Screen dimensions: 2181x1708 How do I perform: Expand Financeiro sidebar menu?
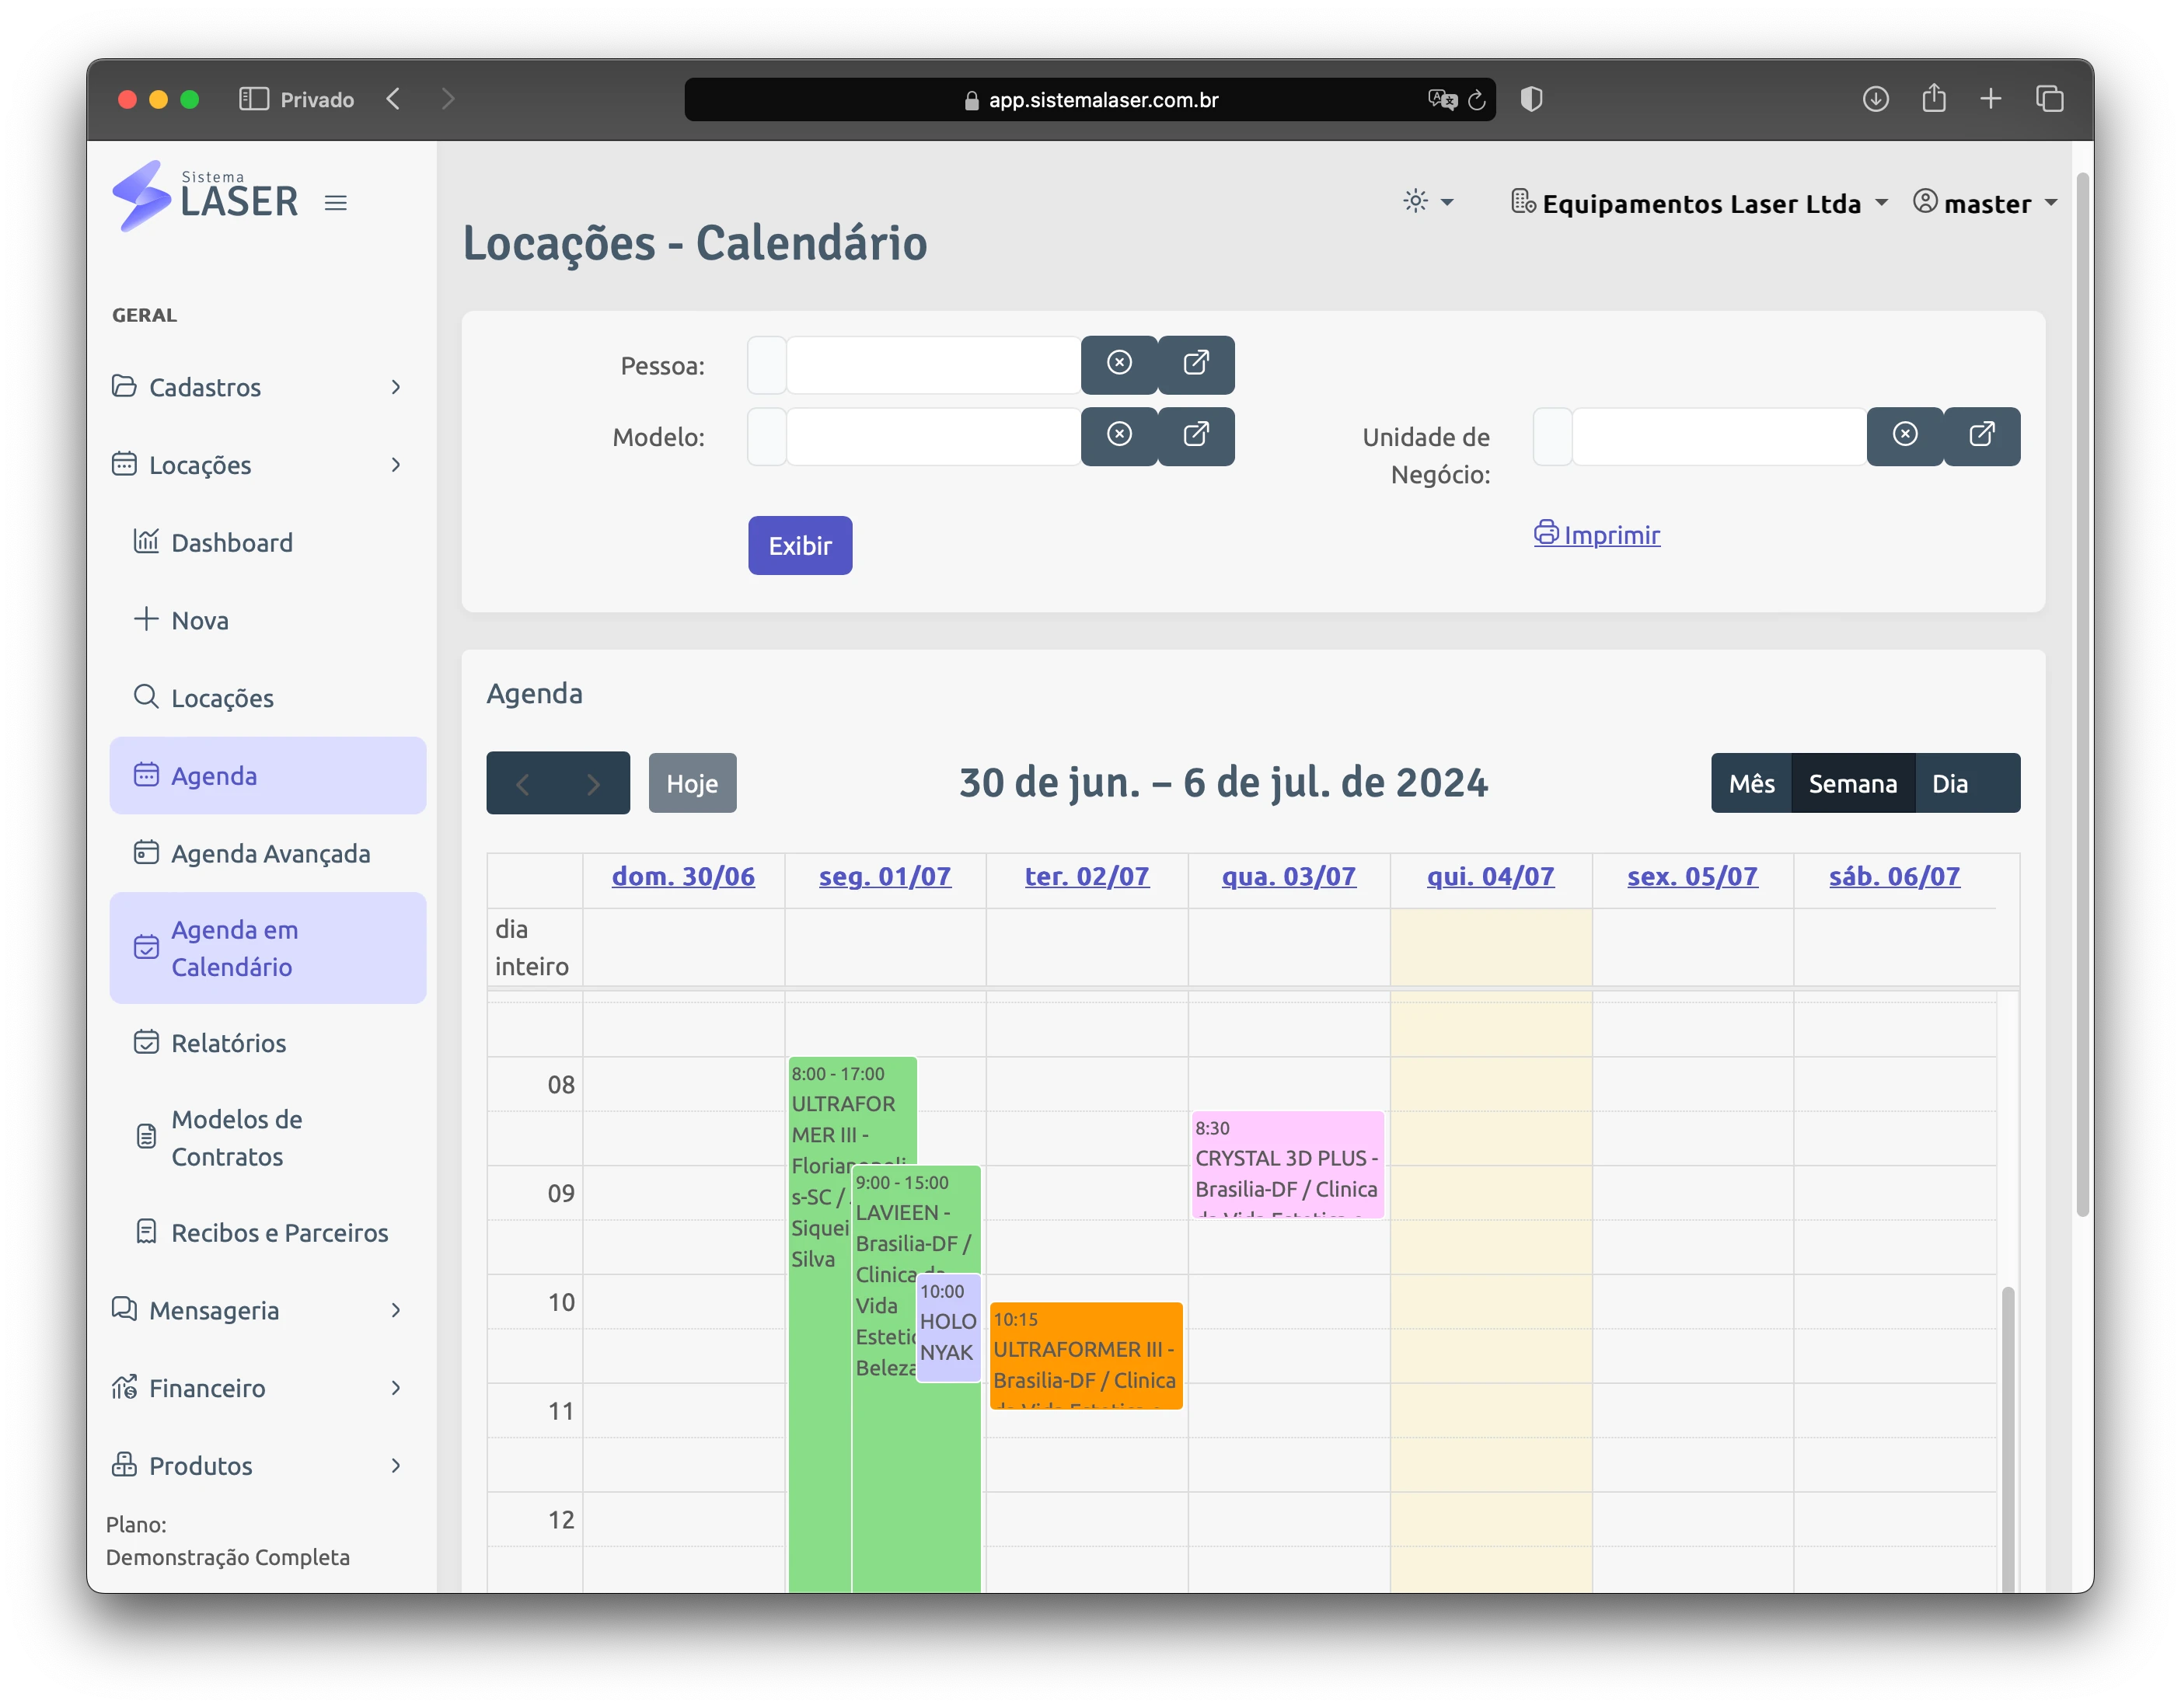click(257, 1388)
